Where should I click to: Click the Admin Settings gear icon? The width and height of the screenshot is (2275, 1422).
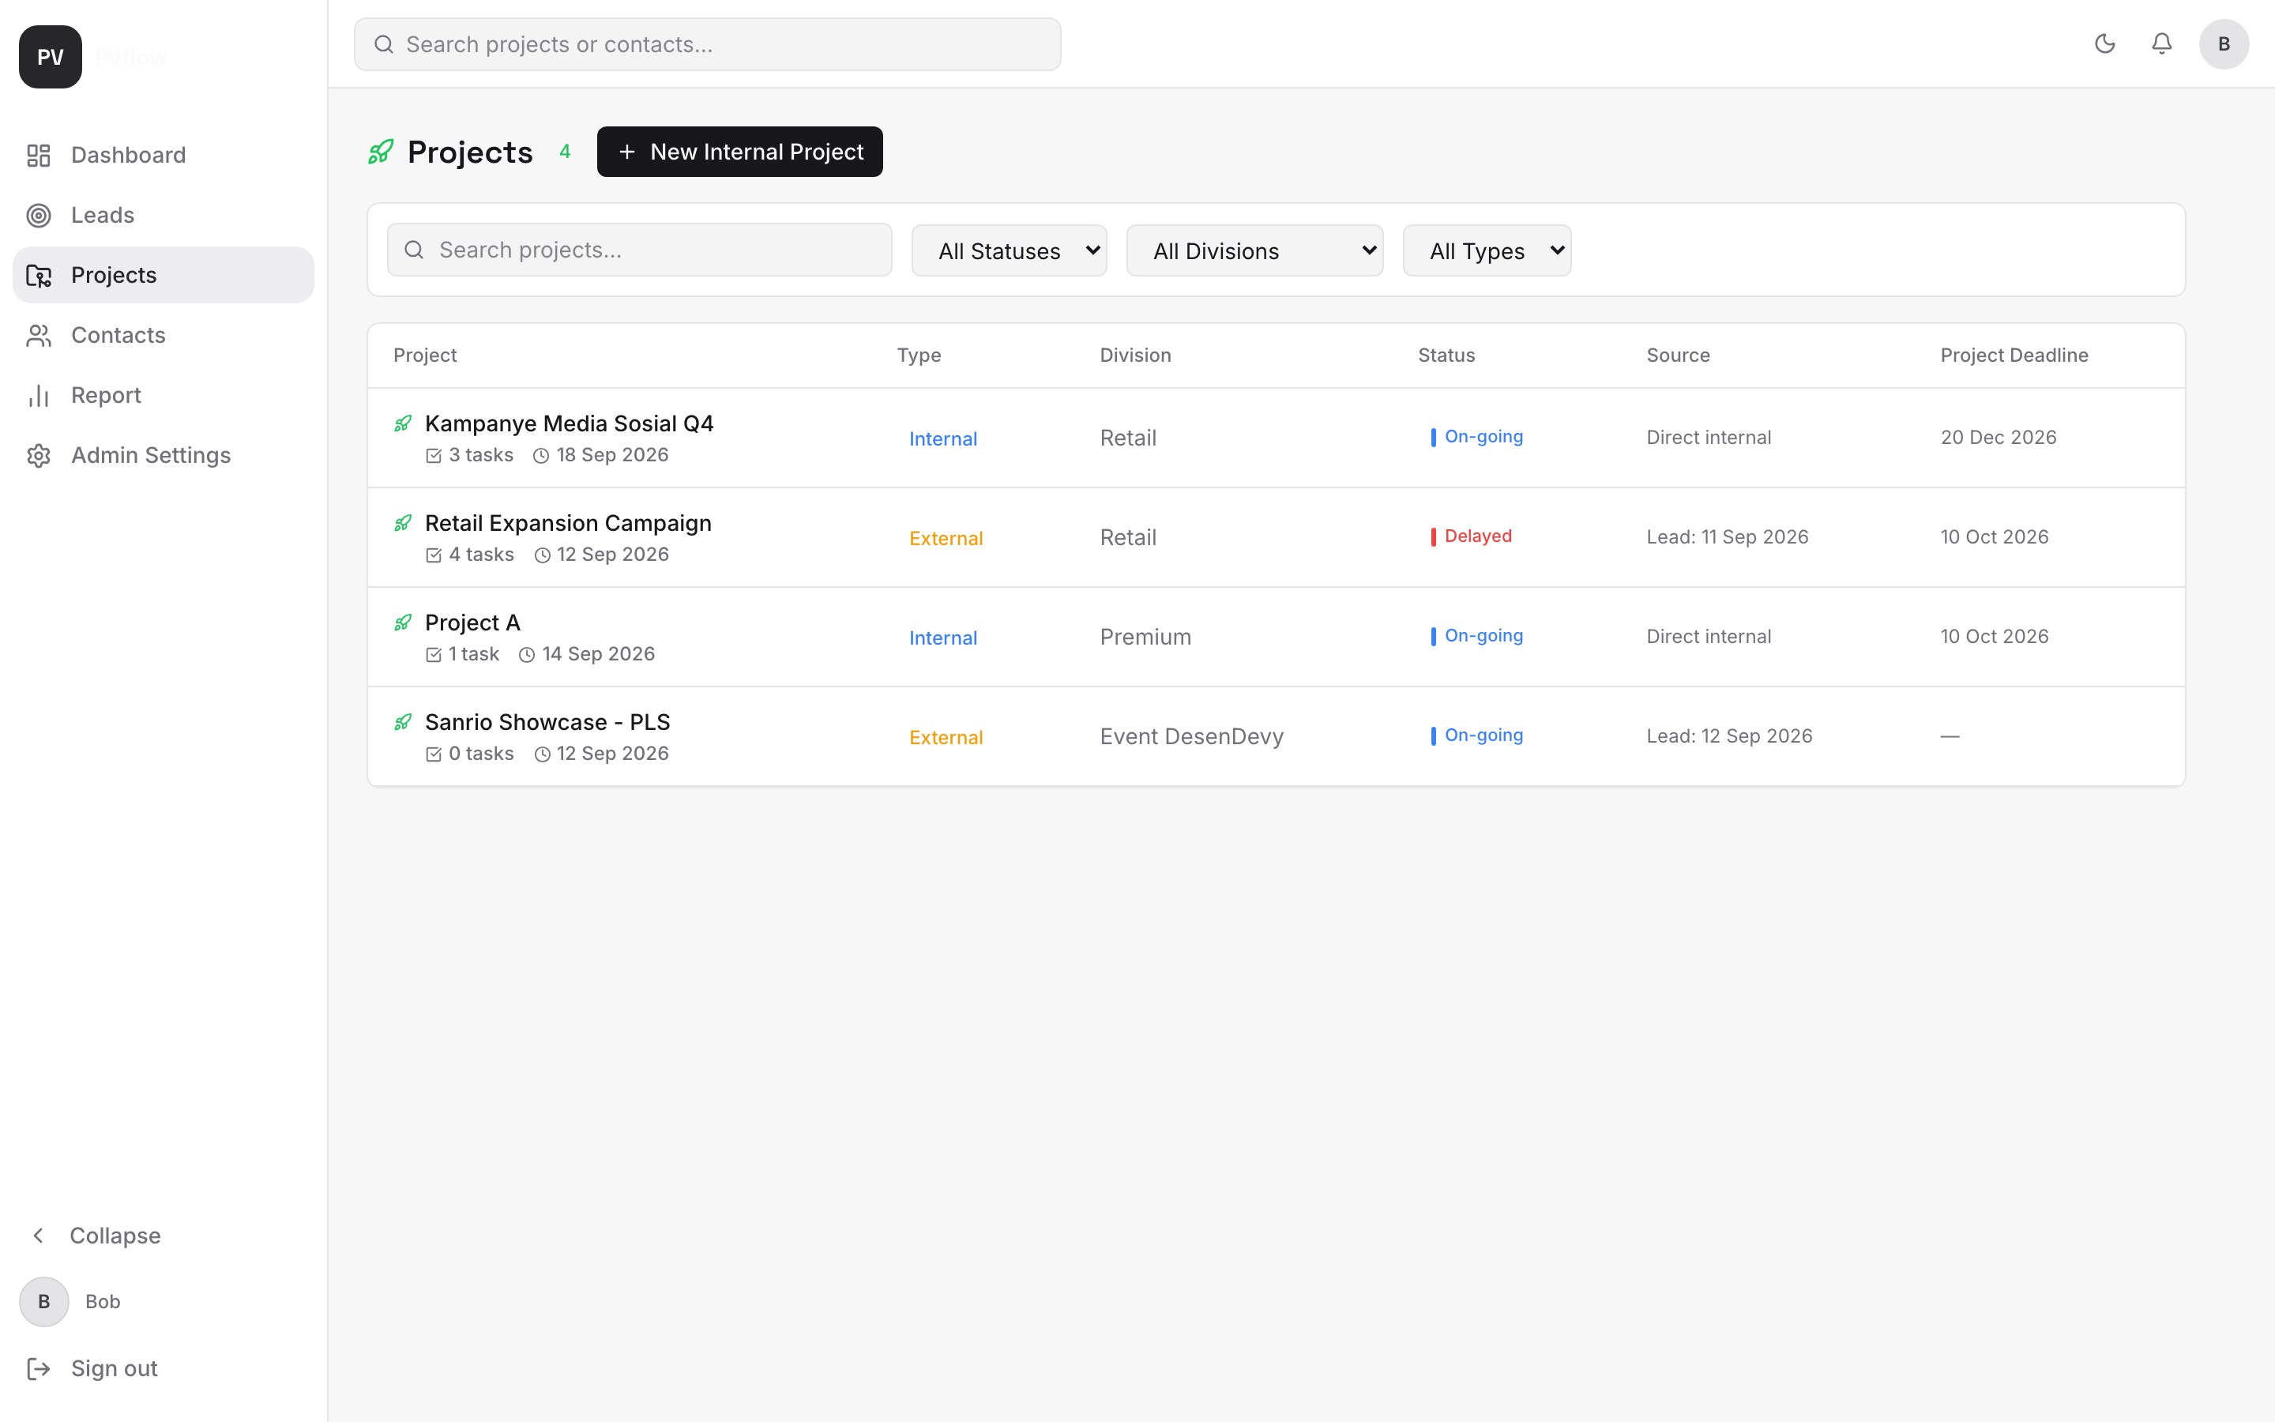pyautogui.click(x=39, y=456)
